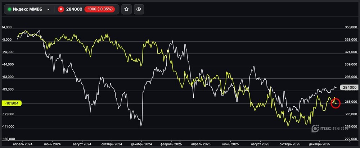This screenshot has width=360, height=148.
Task: Click the апрель 2025 date label
Action: 201,144
